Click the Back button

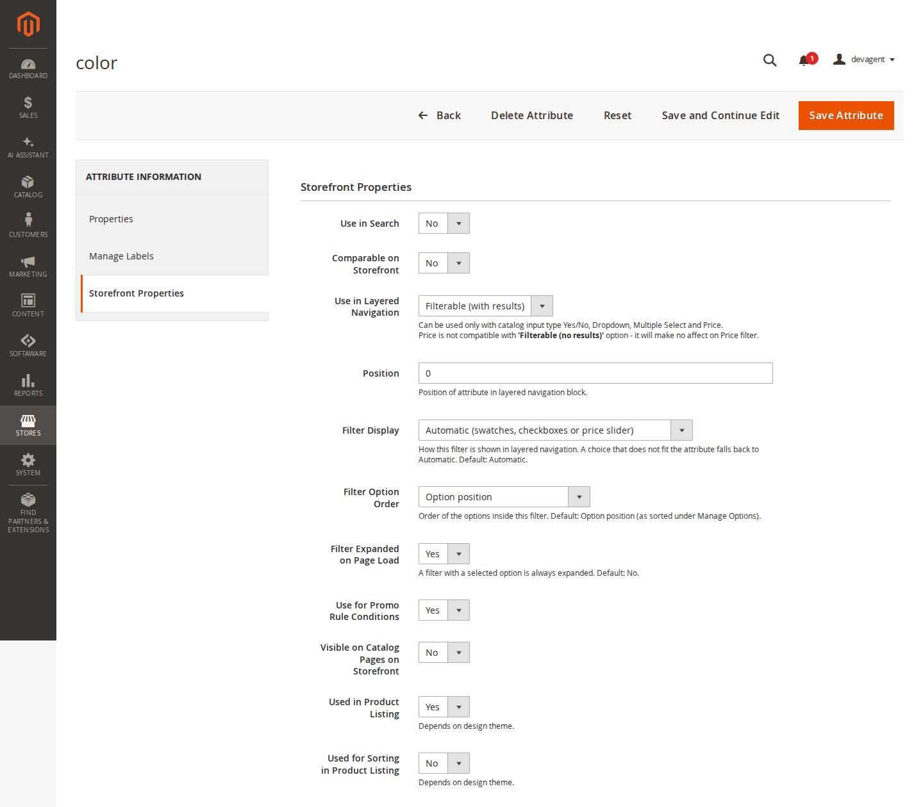click(x=440, y=115)
